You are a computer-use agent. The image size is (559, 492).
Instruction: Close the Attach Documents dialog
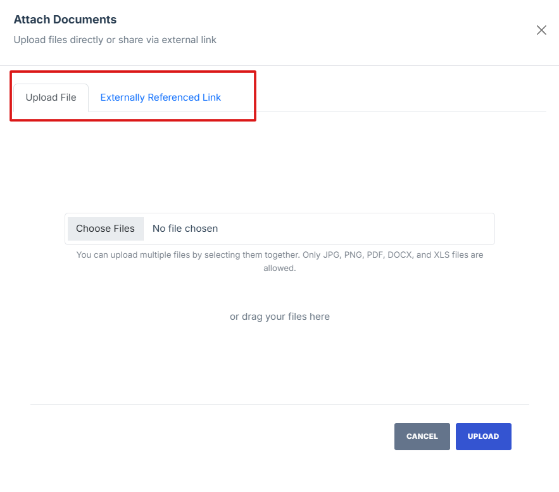541,30
